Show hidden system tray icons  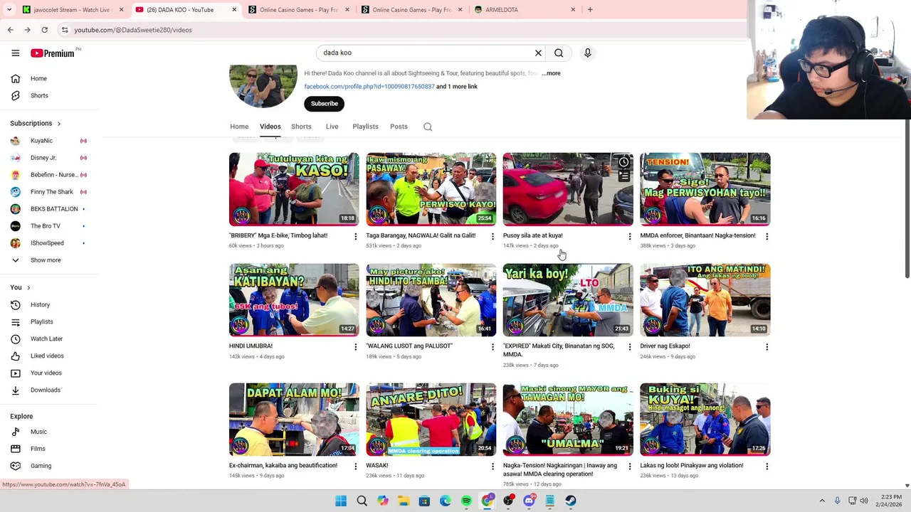[822, 501]
